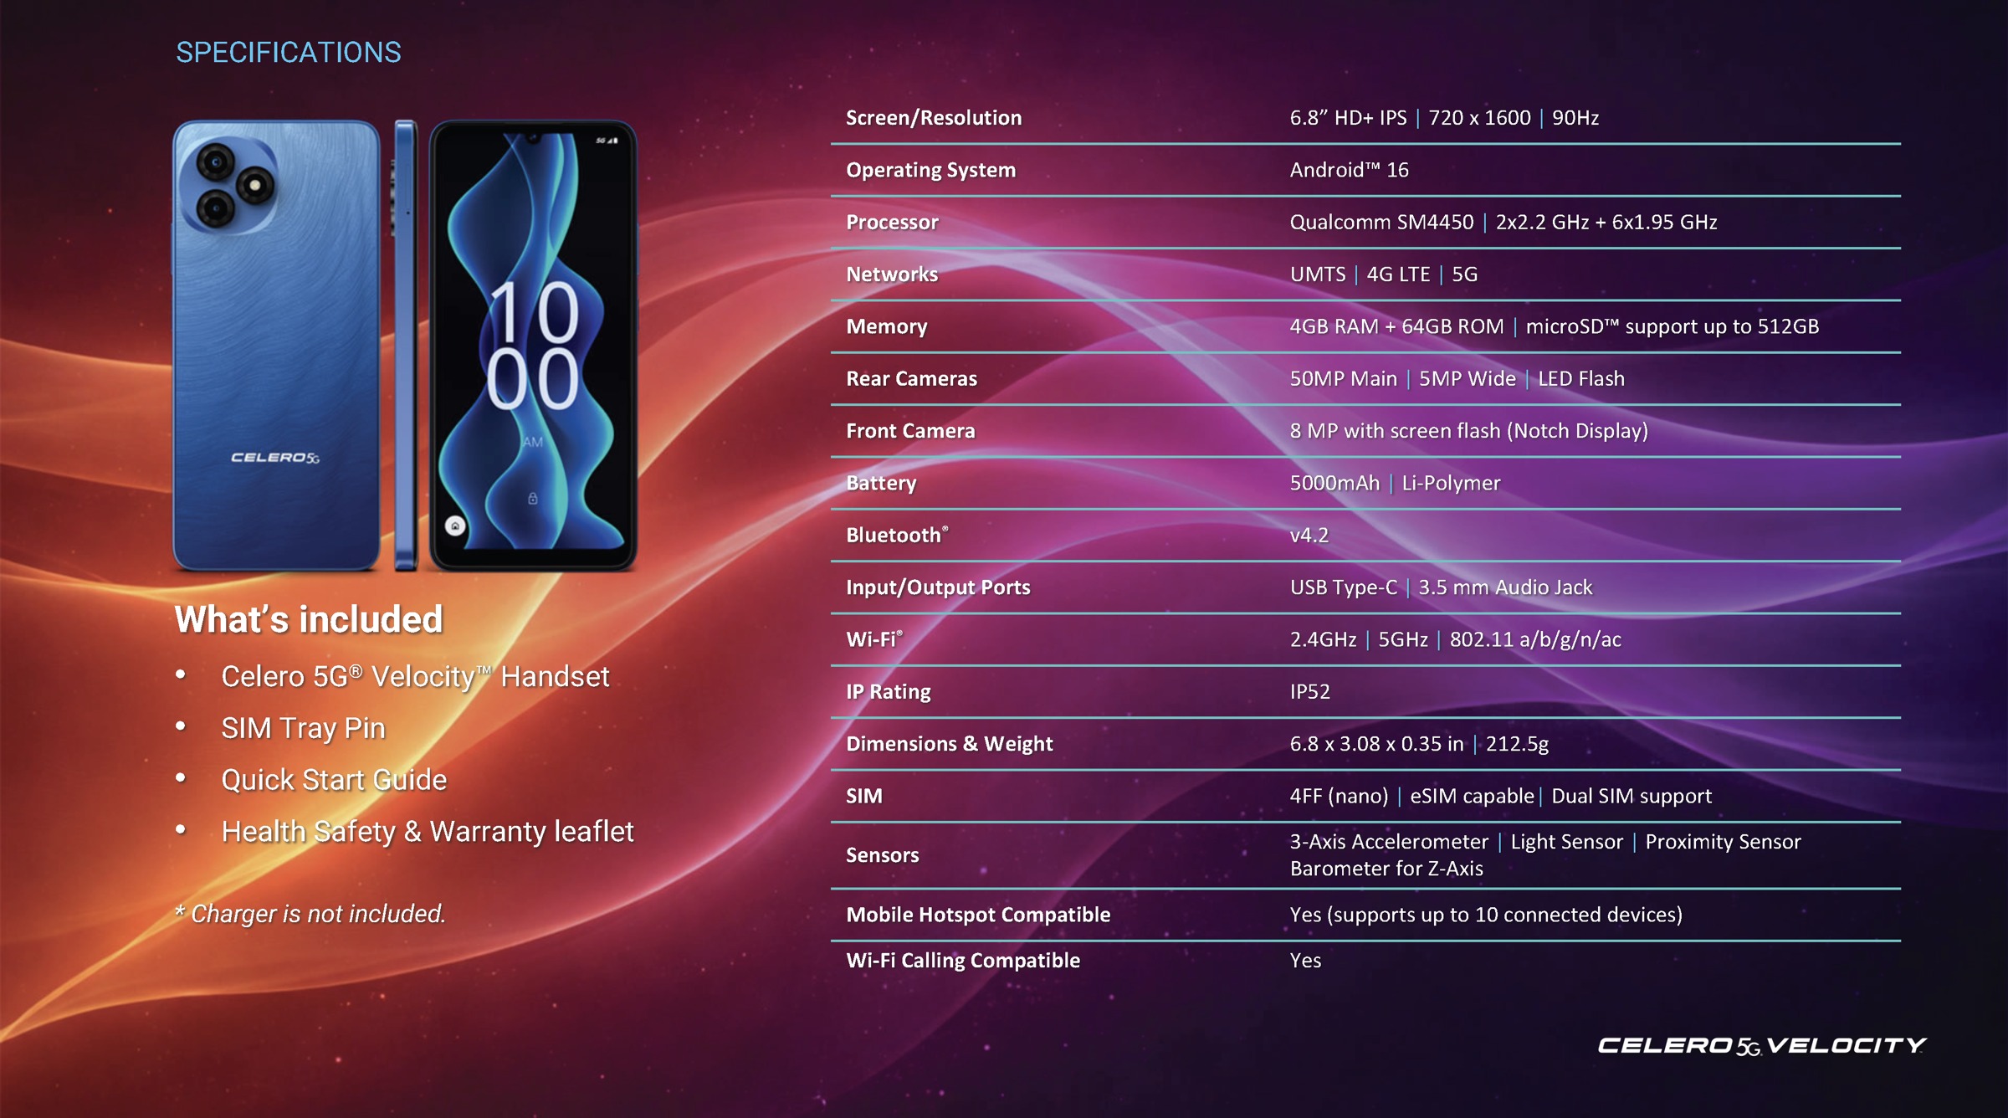Click the blue phone back view image
This screenshot has height=1118, width=2008.
coord(276,346)
